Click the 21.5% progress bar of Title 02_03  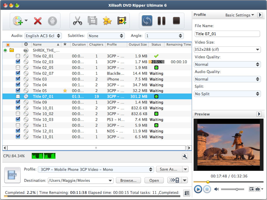[x=156, y=62]
